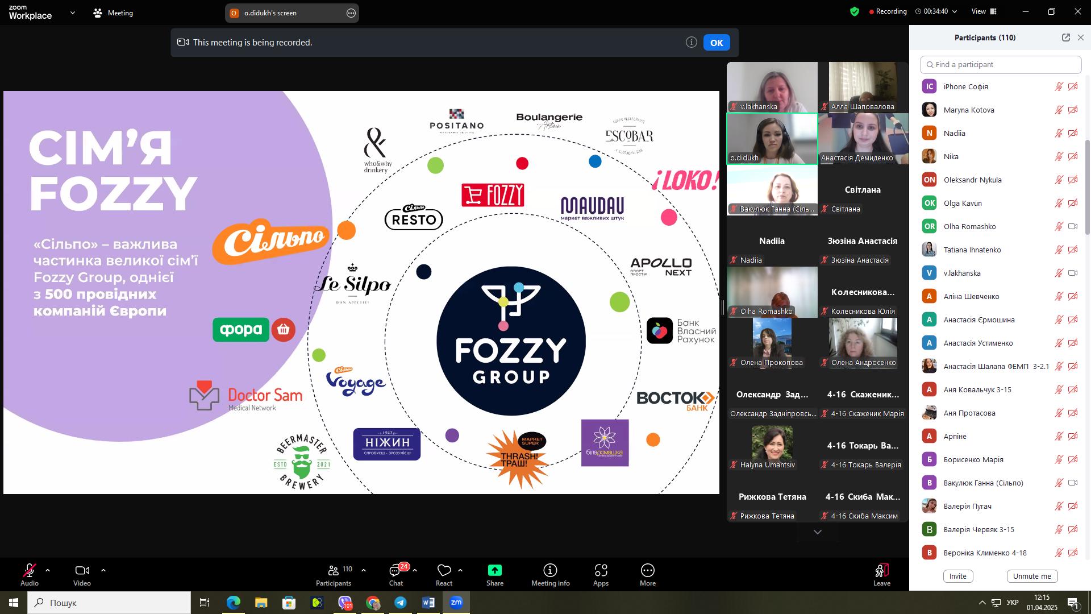Click the Invite button
The width and height of the screenshot is (1091, 614).
958,576
